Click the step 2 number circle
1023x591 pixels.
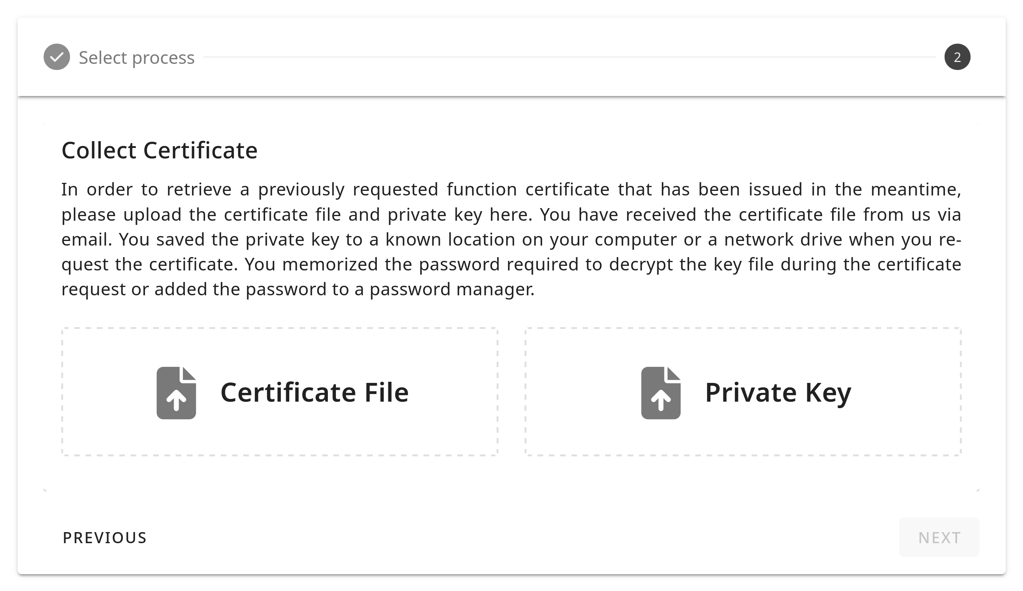957,57
